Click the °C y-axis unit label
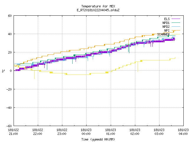Screen dimensions: 189x142 3,71
